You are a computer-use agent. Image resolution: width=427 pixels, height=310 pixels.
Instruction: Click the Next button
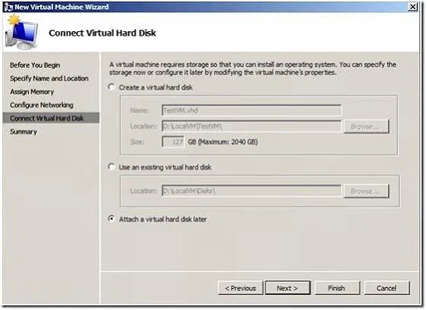coord(287,288)
